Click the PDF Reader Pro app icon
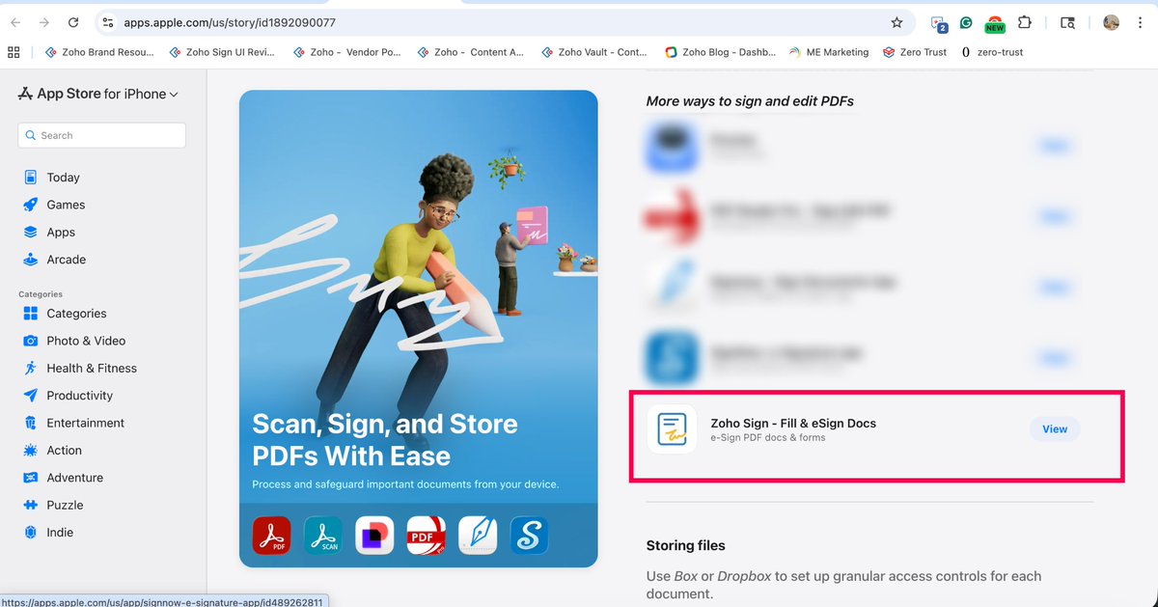Screen dimensions: 1158x607 coord(426,535)
